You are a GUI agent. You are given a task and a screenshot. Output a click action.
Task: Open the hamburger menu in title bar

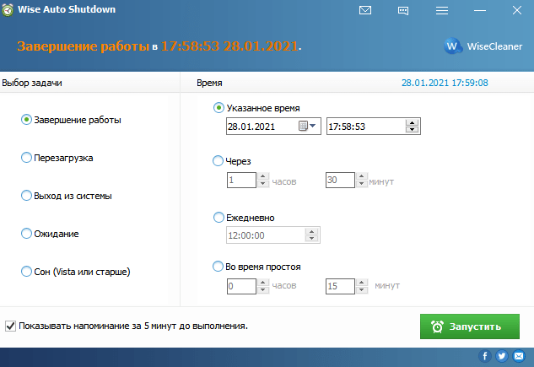pyautogui.click(x=442, y=11)
